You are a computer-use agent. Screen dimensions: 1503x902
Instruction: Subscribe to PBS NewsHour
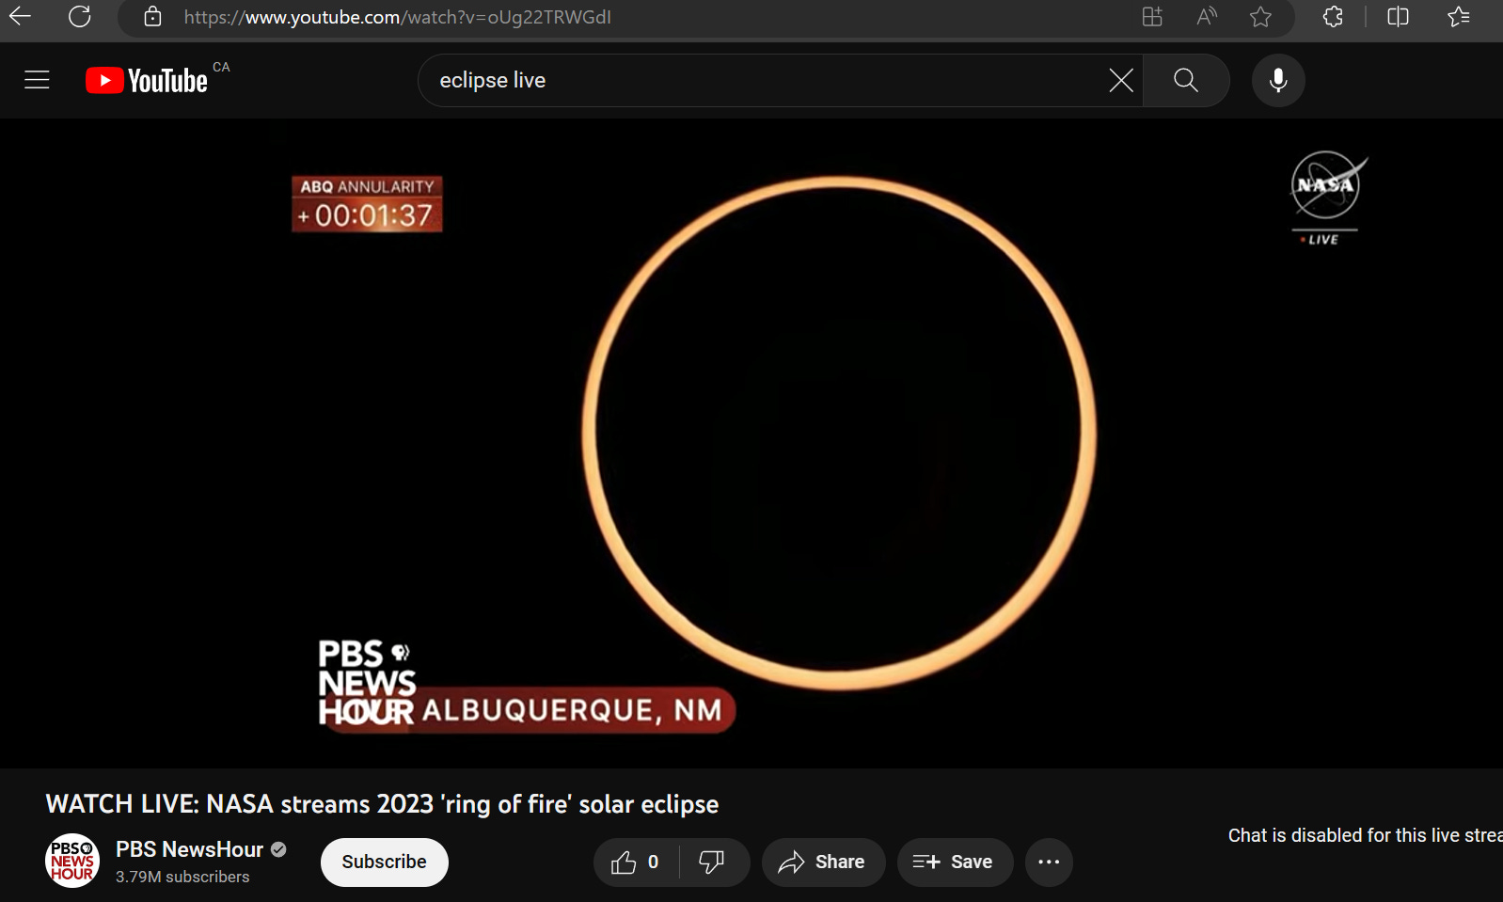384,862
